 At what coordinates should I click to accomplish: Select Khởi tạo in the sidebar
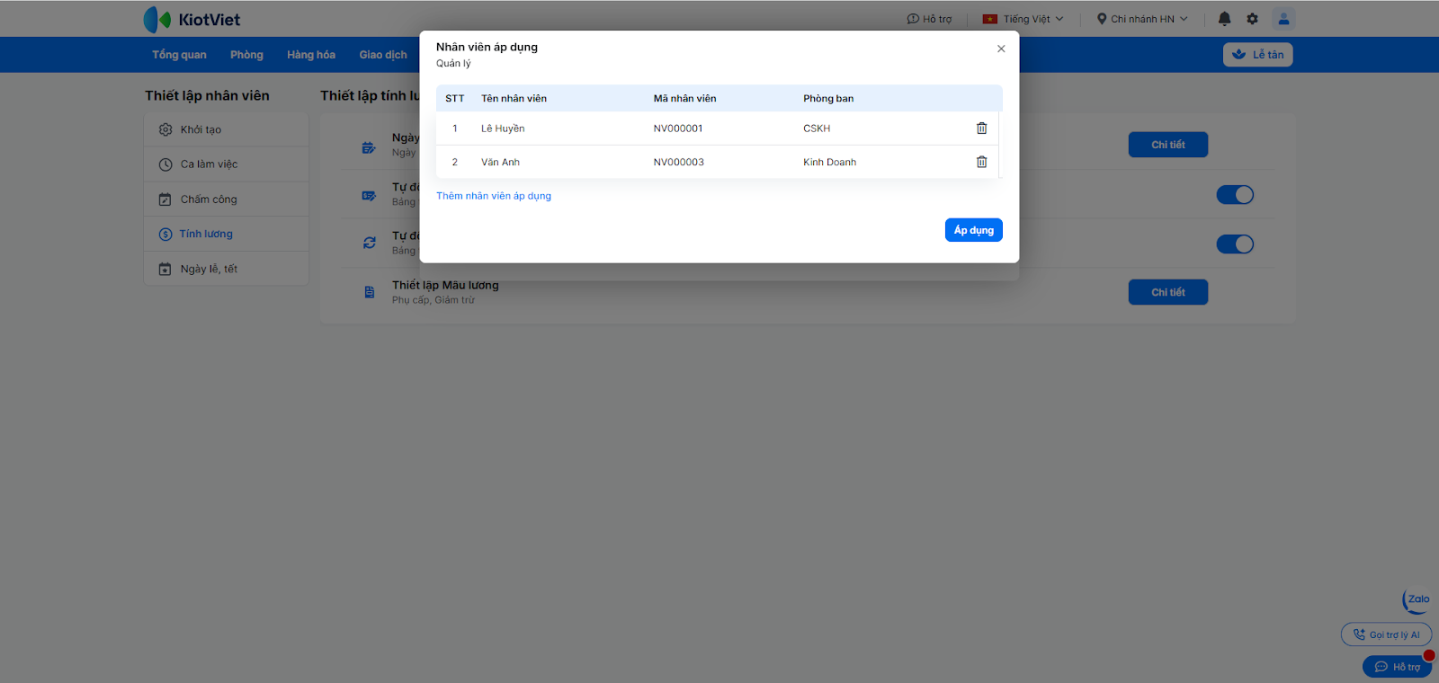coord(226,129)
